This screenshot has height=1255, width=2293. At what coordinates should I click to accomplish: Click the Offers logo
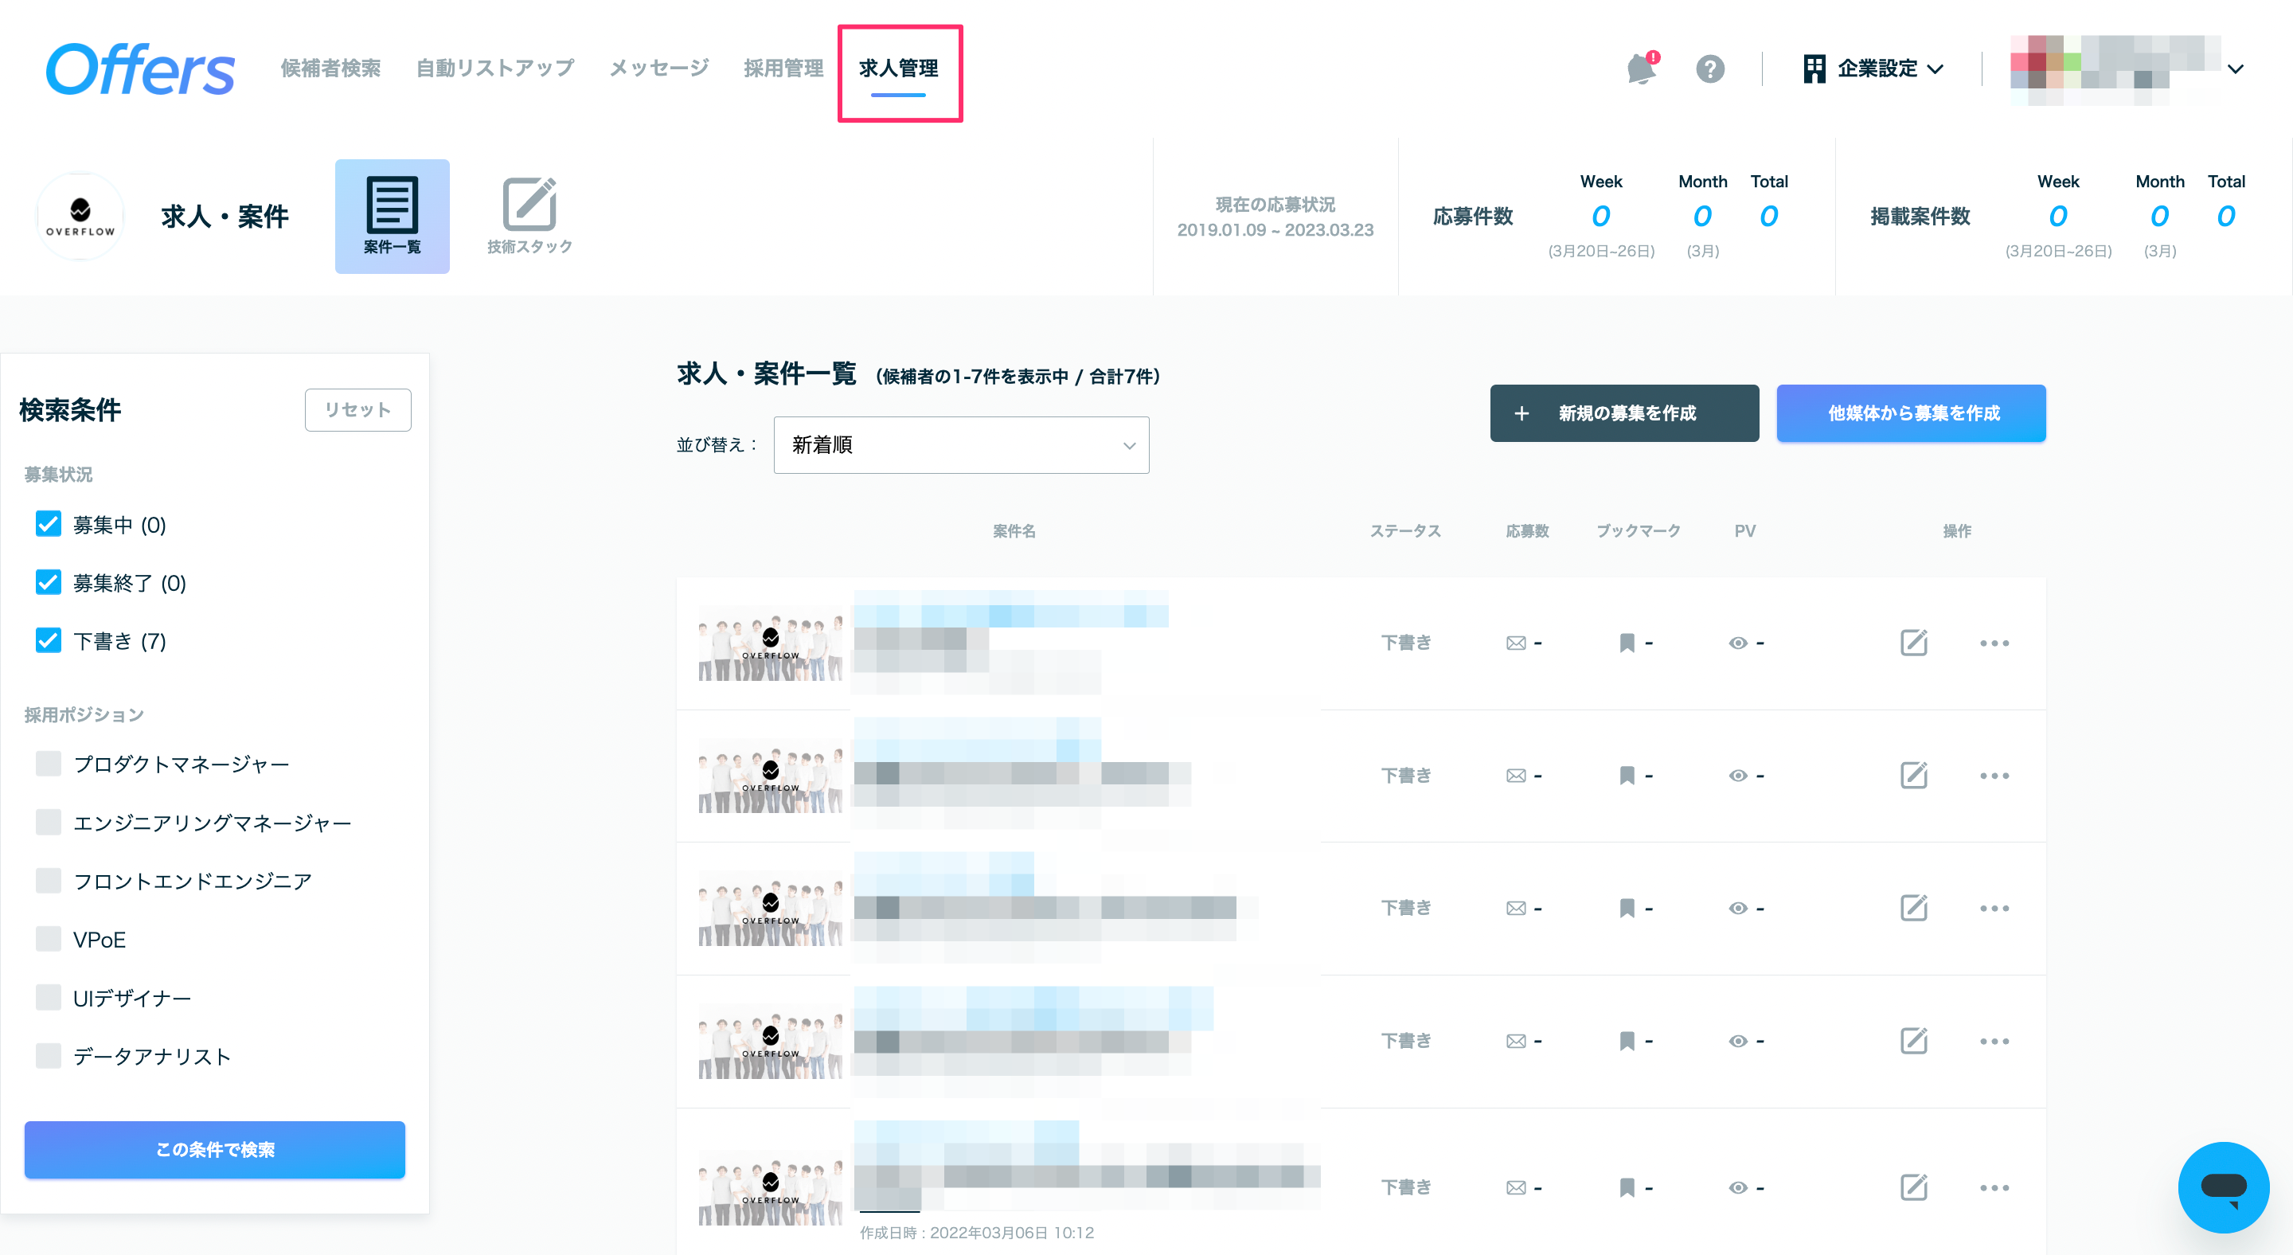pyautogui.click(x=141, y=68)
